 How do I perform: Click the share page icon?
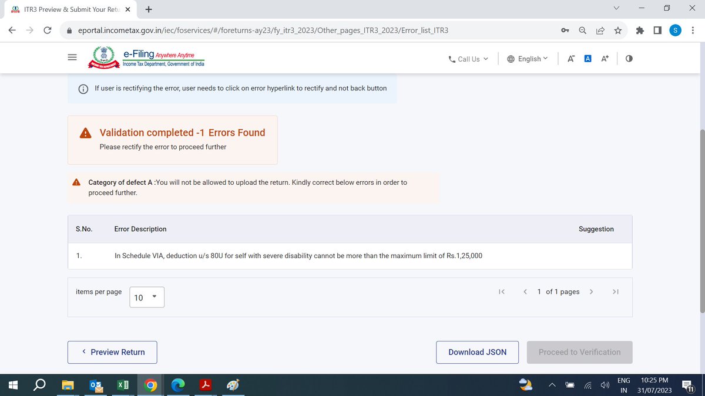tap(600, 31)
